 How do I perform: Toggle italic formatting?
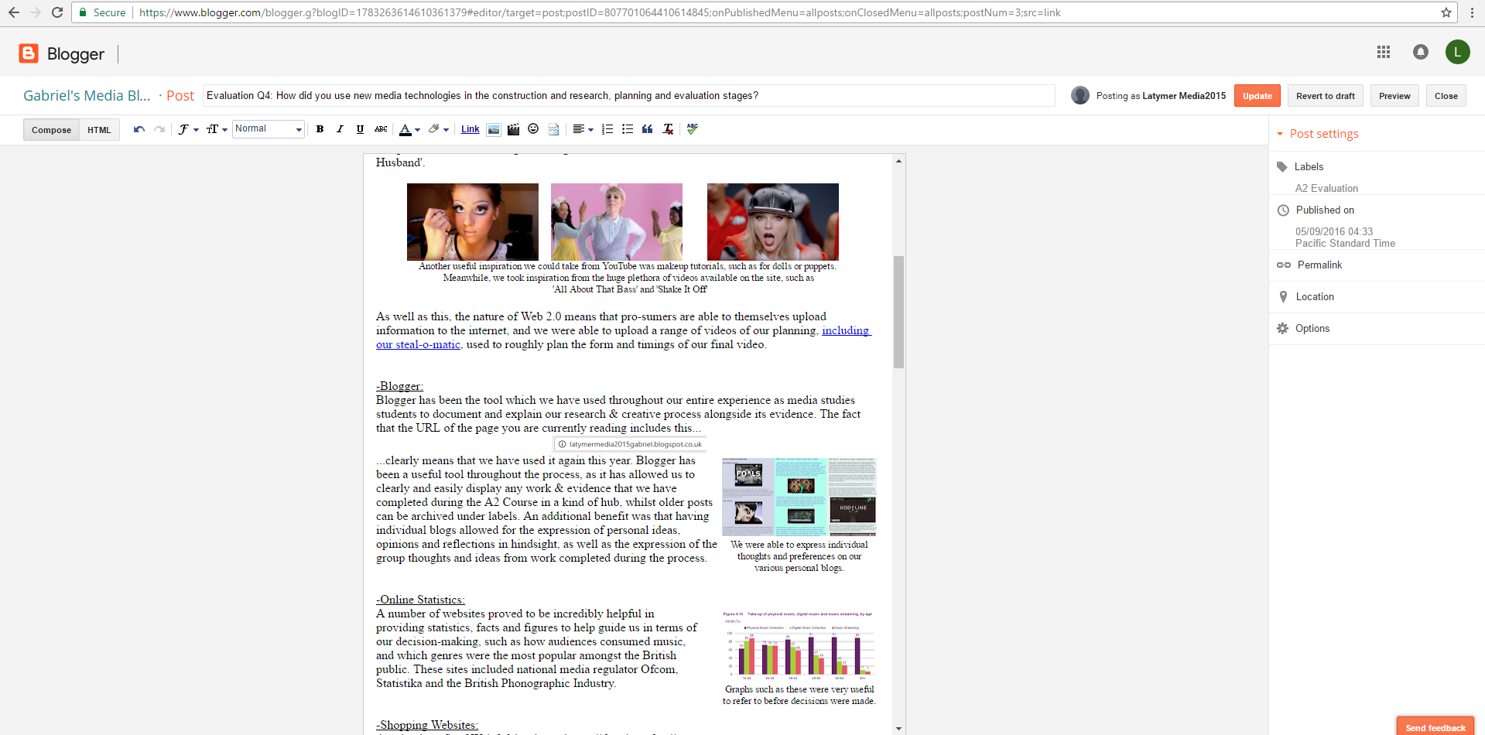coord(340,129)
